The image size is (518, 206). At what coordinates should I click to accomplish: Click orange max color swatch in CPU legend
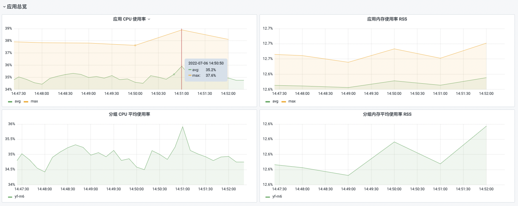tap(26, 102)
